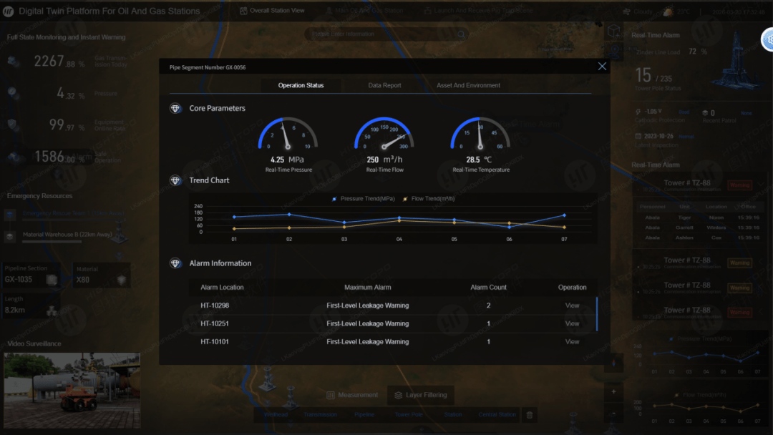Click the Cathodic Protection voltage icon
The image size is (773, 435).
[638, 112]
